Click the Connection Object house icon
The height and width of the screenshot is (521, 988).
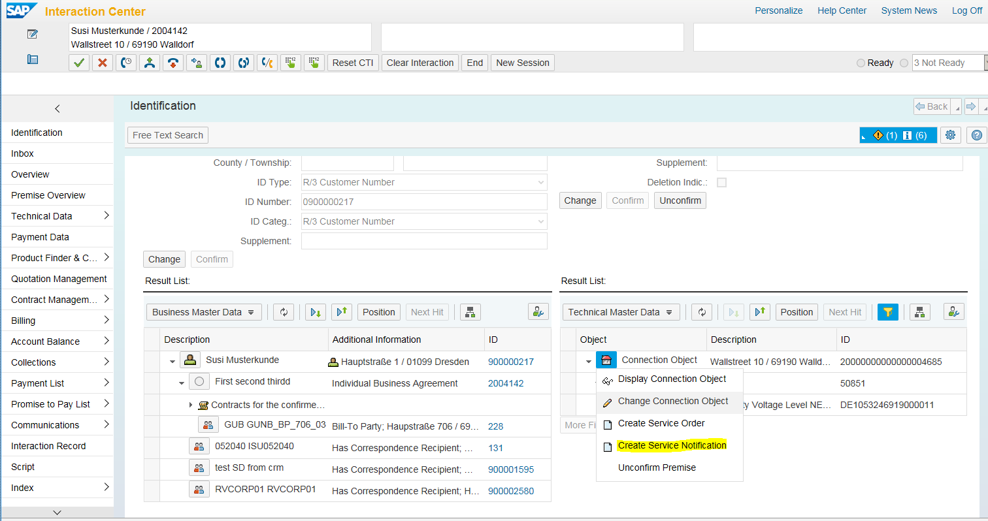coord(606,360)
